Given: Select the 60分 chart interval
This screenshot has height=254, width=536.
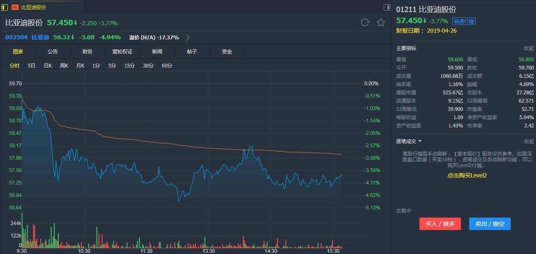Looking at the screenshot, I should [x=167, y=66].
